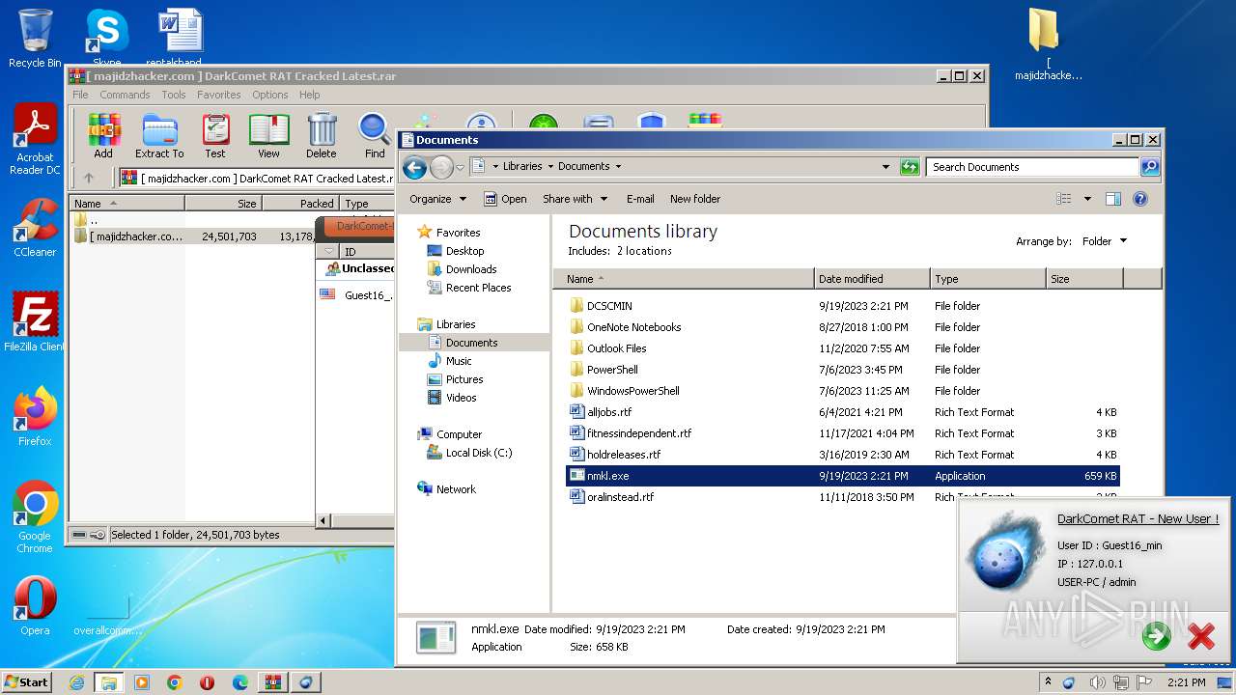Select the nmkl.exe file row

point(842,476)
